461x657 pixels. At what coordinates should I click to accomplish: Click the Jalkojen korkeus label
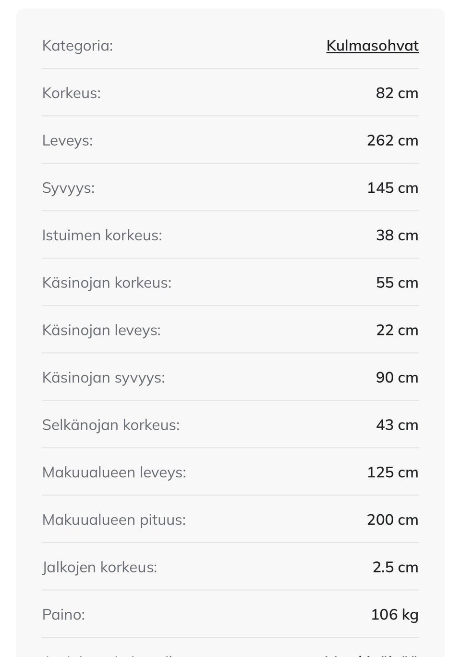tap(99, 568)
